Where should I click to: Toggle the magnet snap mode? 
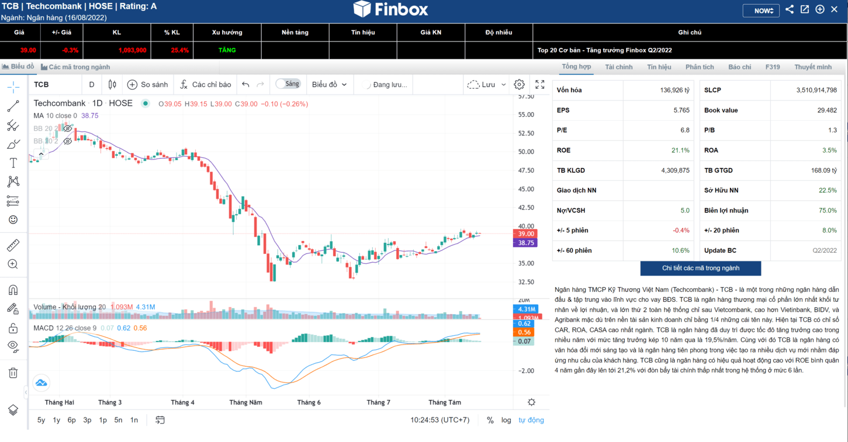[13, 290]
